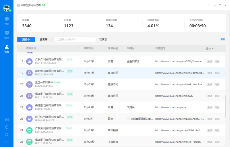Click the agent avatar at top left
The width and height of the screenshot is (230, 147).
click(7, 8)
